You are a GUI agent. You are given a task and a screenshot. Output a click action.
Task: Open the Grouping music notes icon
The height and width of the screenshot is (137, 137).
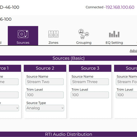(84, 34)
